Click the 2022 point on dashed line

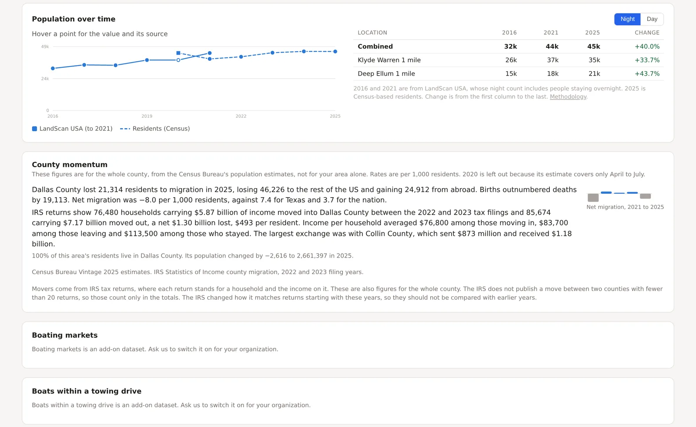[x=241, y=57]
